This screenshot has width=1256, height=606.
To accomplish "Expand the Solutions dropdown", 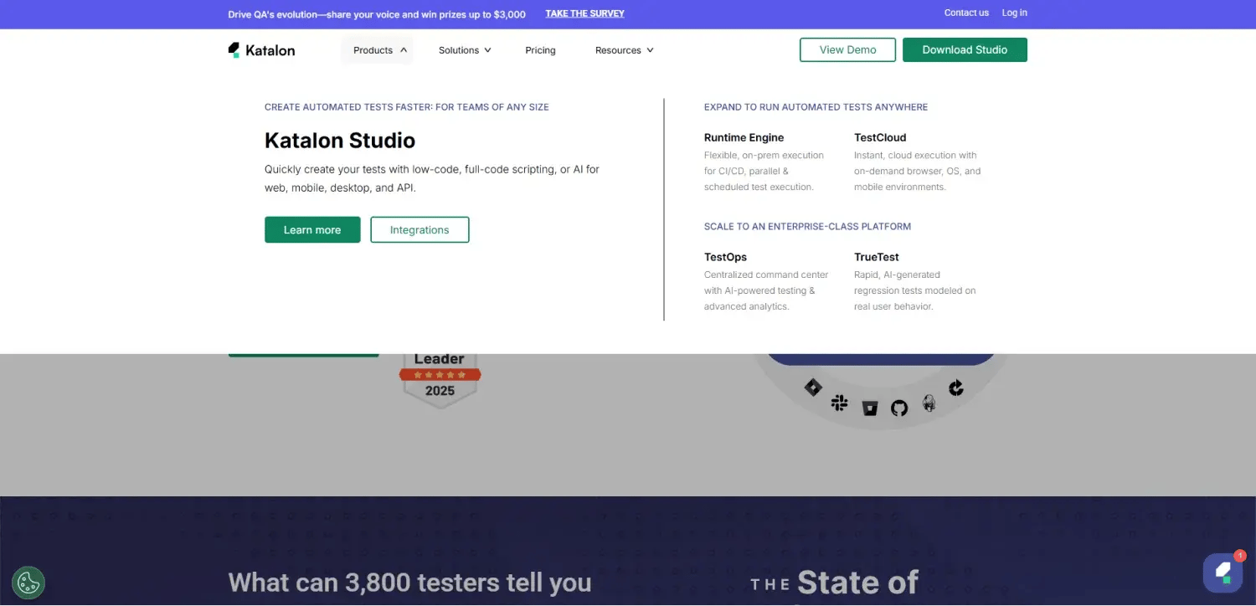I will coord(465,50).
